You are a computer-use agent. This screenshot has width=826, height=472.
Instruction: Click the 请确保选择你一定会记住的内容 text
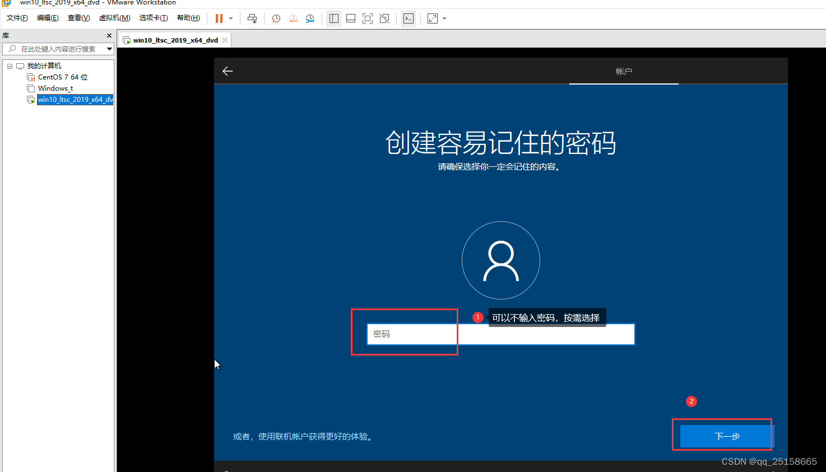coord(499,167)
